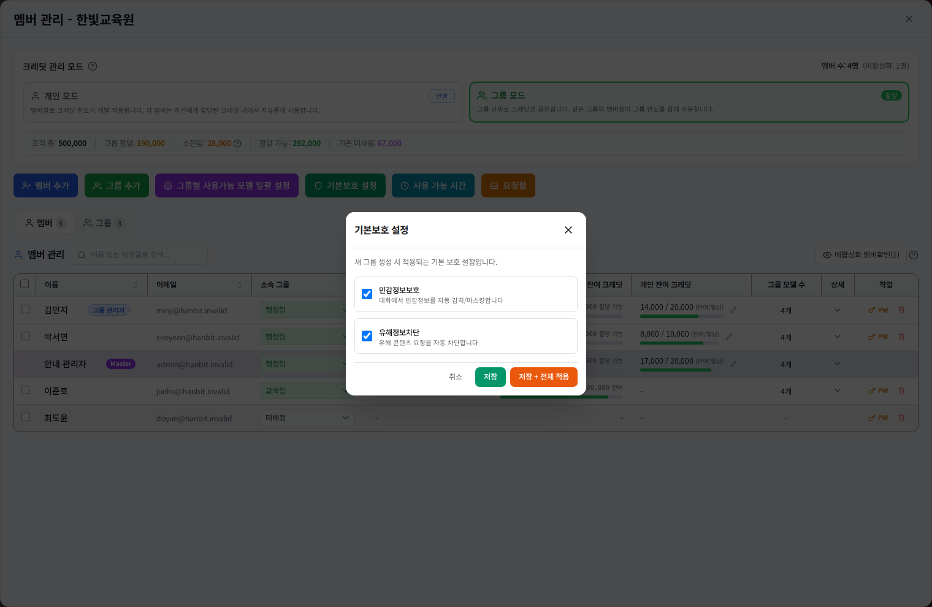Sort by the 이메일 column arrows
932x607 pixels.
tap(240, 285)
